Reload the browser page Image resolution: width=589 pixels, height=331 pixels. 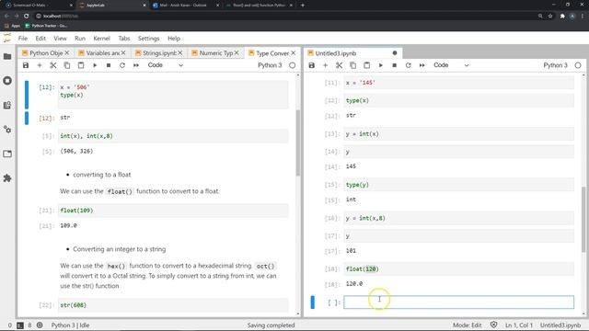[27, 17]
